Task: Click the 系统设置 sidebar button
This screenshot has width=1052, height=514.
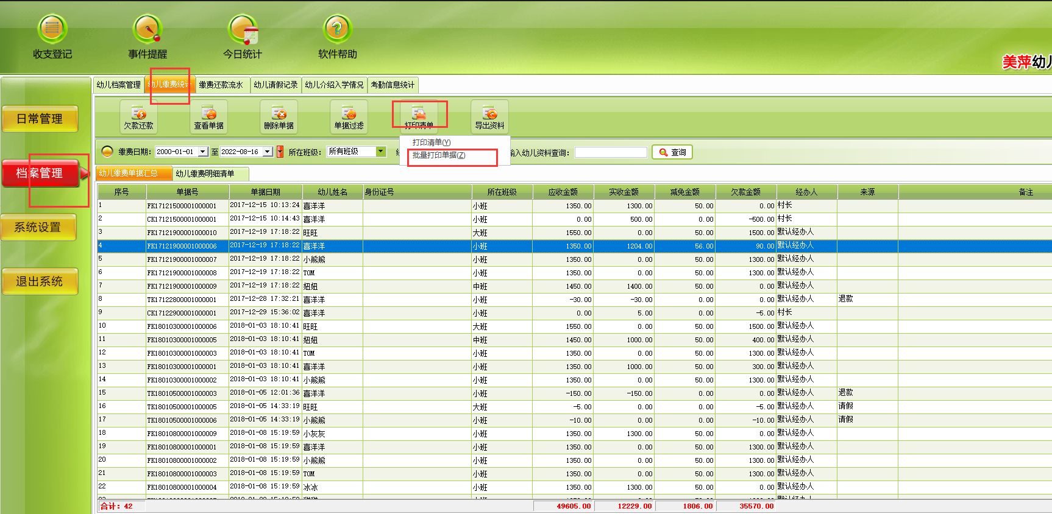Action: coord(38,228)
